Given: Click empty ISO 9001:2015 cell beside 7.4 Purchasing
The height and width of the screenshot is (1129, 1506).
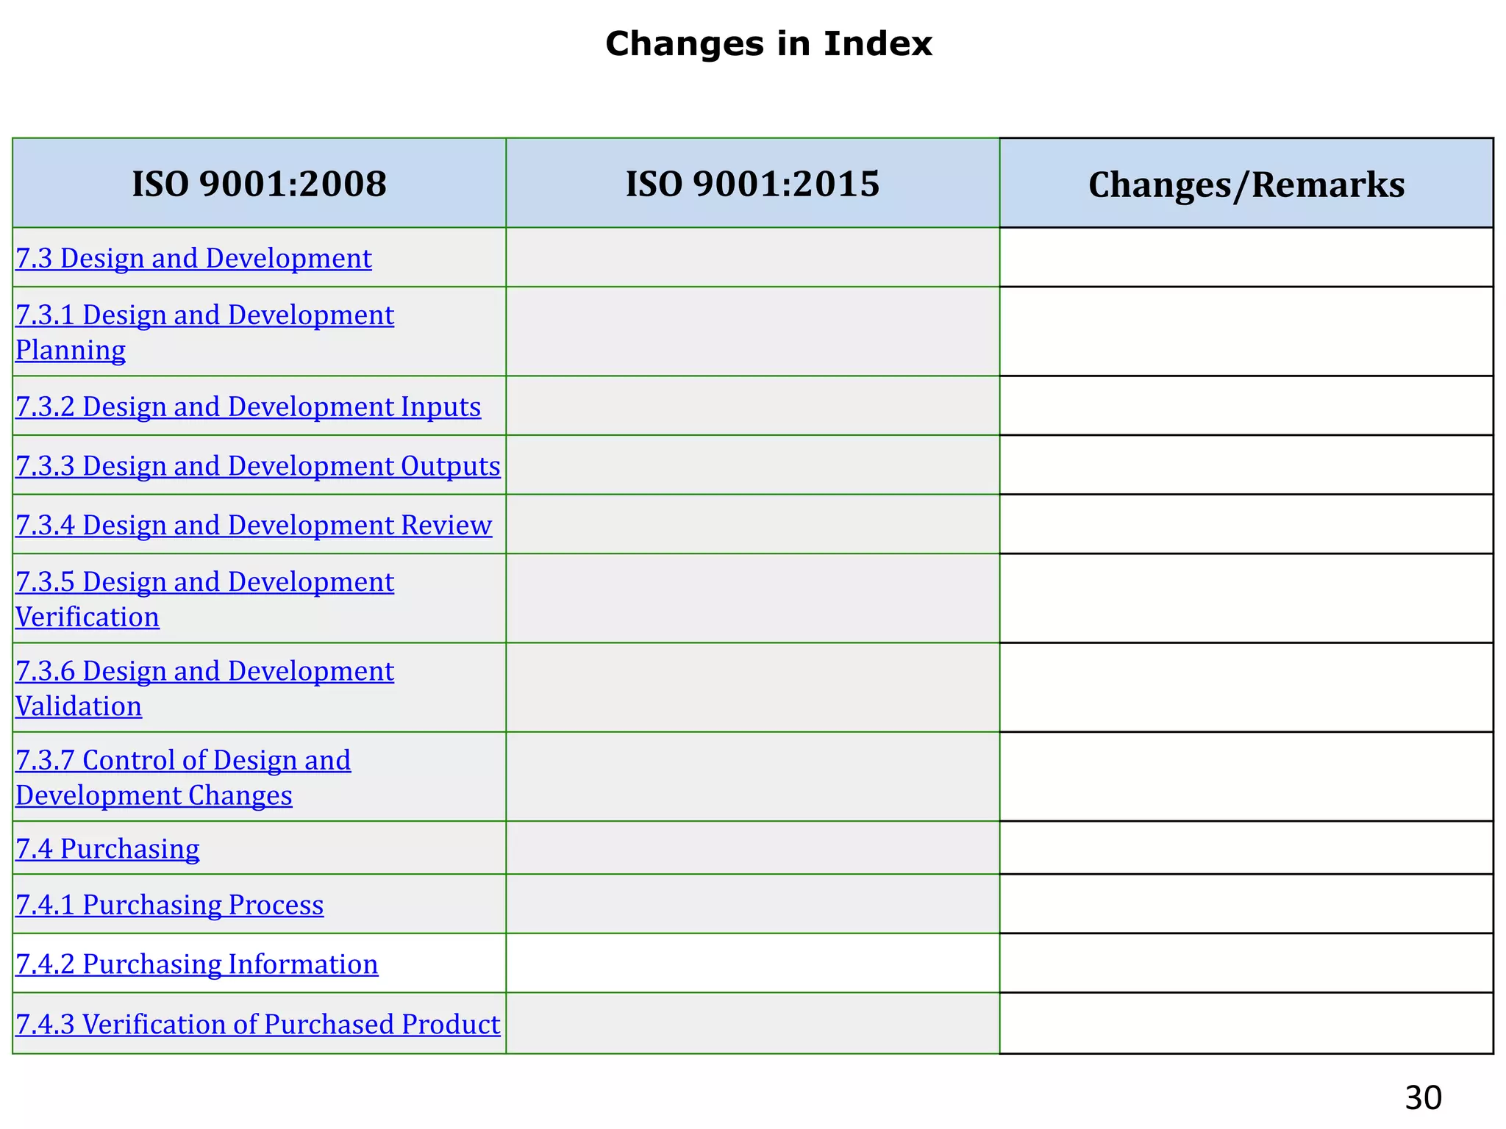Looking at the screenshot, I should tap(752, 847).
